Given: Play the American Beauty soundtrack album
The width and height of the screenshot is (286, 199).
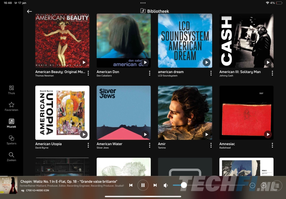Looking at the screenshot, I should [x=84, y=63].
